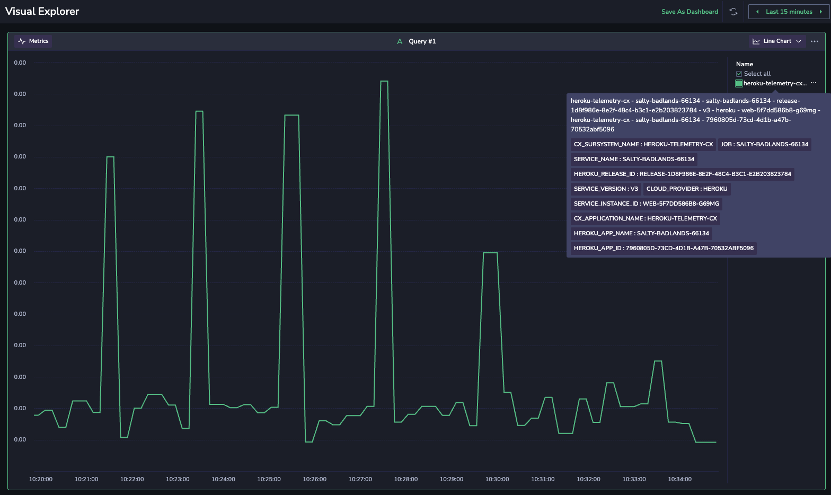Click the Metrics source button
The height and width of the screenshot is (495, 831).
tap(33, 41)
